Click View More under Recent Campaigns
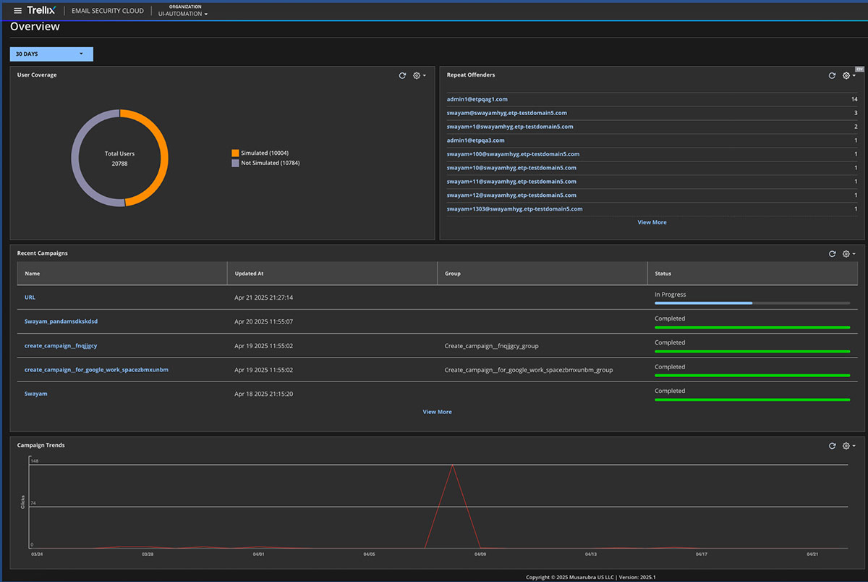Image resolution: width=868 pixels, height=582 pixels. click(437, 412)
